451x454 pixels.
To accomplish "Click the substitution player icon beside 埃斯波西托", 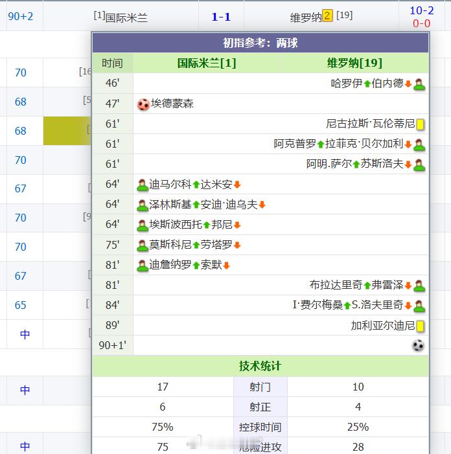I will click(143, 225).
